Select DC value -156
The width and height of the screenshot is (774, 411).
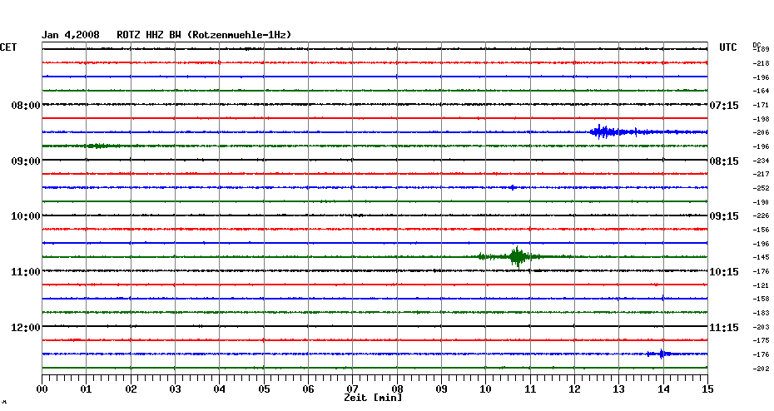(x=762, y=230)
